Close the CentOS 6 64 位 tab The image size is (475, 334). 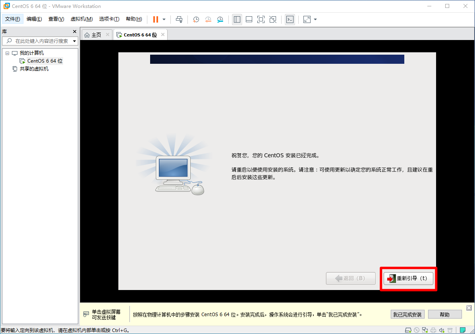coord(163,35)
